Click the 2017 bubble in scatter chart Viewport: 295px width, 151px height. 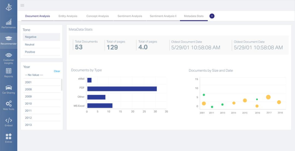coord(268,97)
